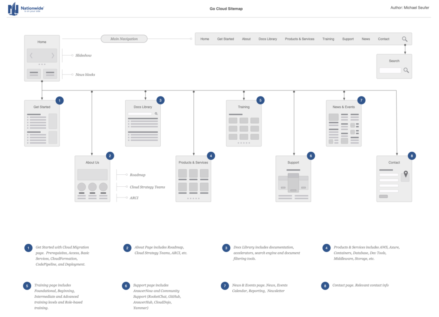The height and width of the screenshot is (317, 439).
Task: Select Docs Library in the navigation bar
Action: coord(268,39)
